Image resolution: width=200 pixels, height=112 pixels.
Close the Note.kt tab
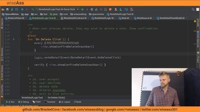[131, 18]
